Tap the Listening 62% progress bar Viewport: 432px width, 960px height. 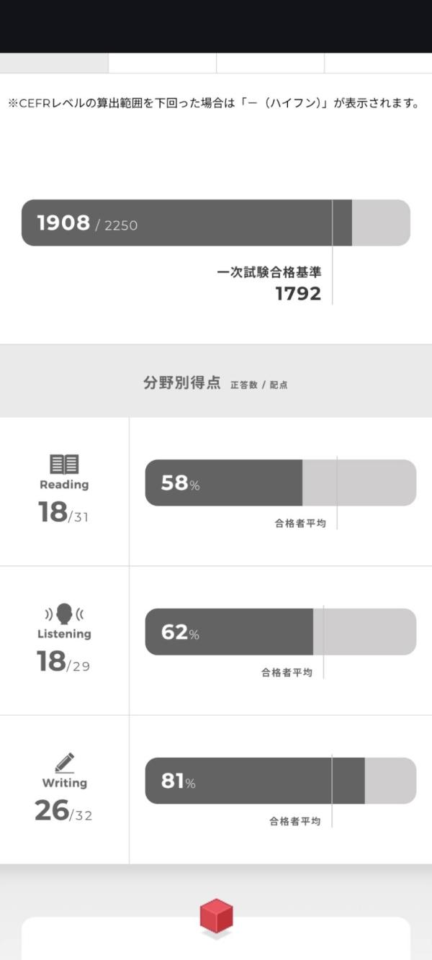280,632
